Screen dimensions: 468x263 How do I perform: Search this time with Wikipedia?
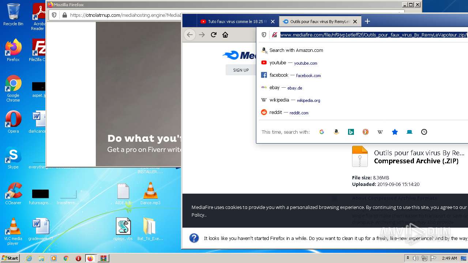[x=380, y=132]
